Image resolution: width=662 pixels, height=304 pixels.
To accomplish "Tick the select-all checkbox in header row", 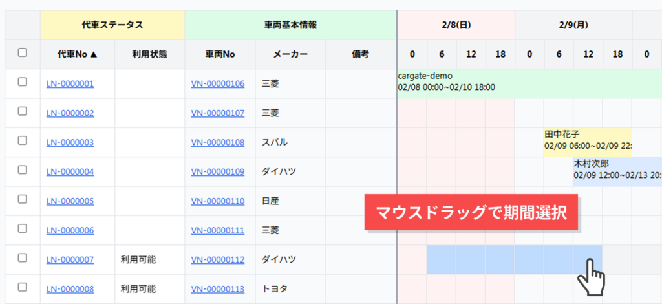I will point(22,53).
